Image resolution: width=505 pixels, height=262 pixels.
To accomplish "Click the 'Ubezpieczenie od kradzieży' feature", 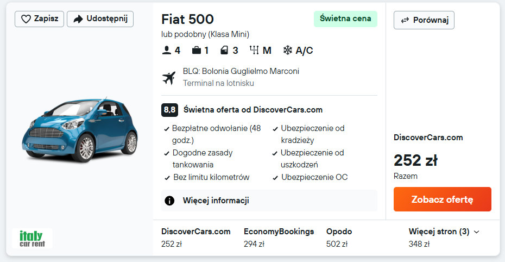I will (312, 134).
